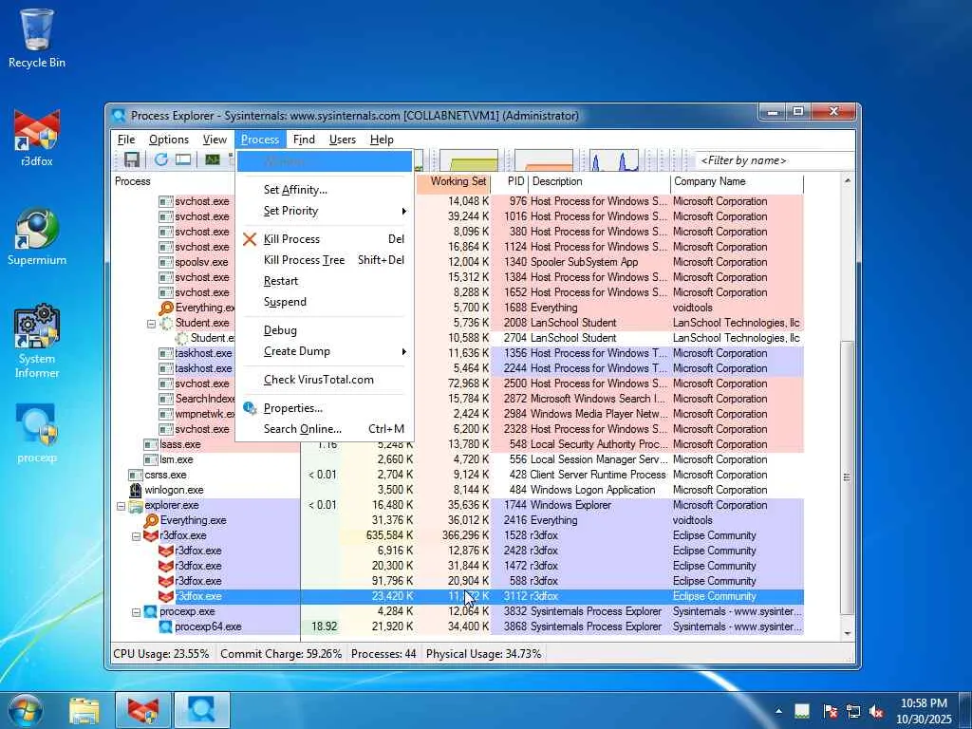Click icon of Everything.exe under explorer.exe
This screenshot has height=729, width=972.
point(151,520)
